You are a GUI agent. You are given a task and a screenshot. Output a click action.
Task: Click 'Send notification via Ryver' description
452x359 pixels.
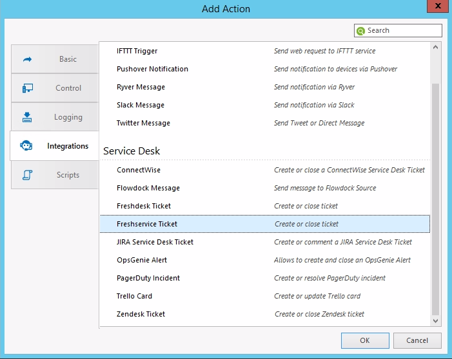(x=314, y=87)
